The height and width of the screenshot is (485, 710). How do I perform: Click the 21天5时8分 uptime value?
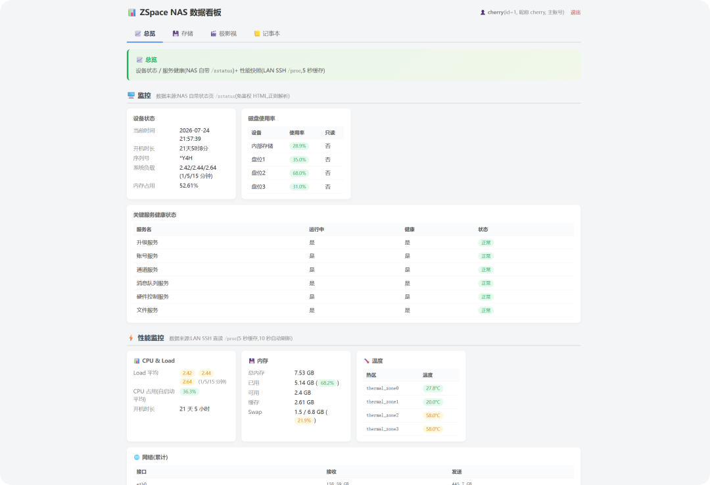coord(194,149)
